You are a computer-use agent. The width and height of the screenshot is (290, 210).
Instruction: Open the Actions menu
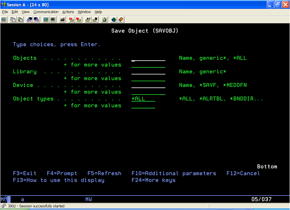(68, 12)
